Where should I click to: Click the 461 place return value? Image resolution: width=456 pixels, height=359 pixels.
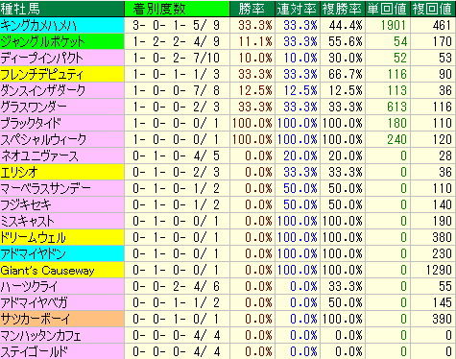[442, 25]
